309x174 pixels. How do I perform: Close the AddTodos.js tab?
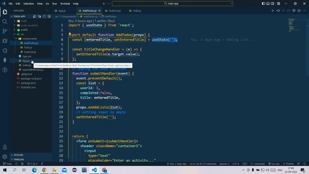99,11
